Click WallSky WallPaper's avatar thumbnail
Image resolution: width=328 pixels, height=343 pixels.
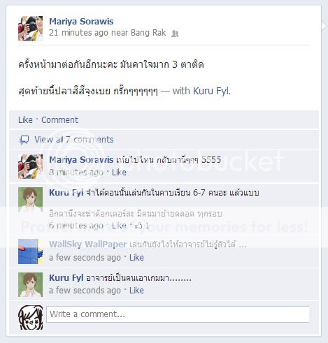[x=31, y=251]
